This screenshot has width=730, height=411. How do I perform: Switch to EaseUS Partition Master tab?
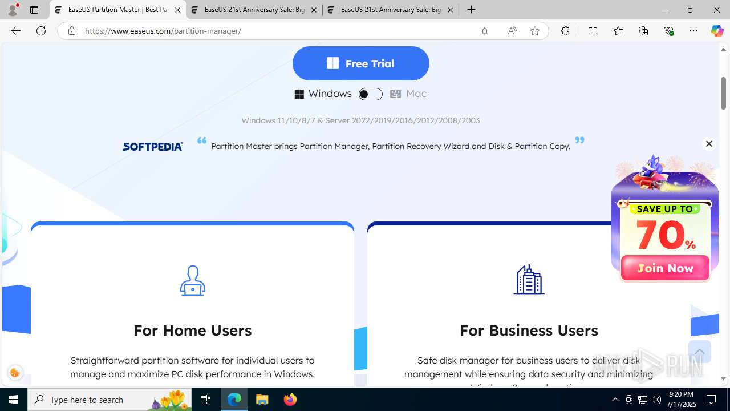[118, 10]
